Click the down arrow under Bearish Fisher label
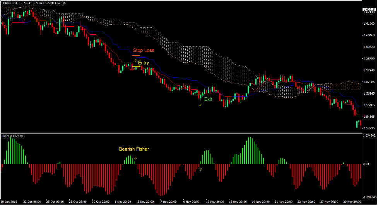 point(136,158)
